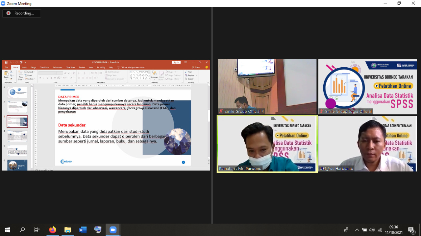
Task: Toggle underline formatting in the Font group
Action: click(x=47, y=78)
